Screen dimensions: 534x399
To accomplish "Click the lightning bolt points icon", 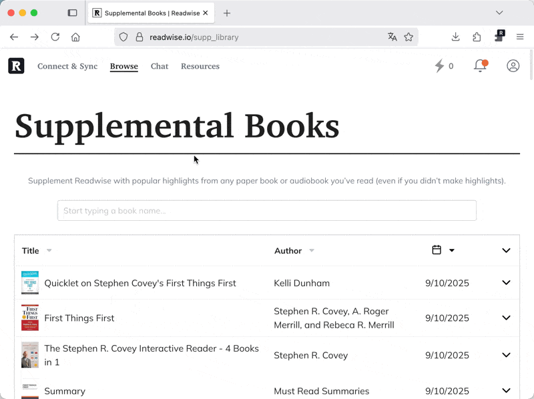I will 439,65.
